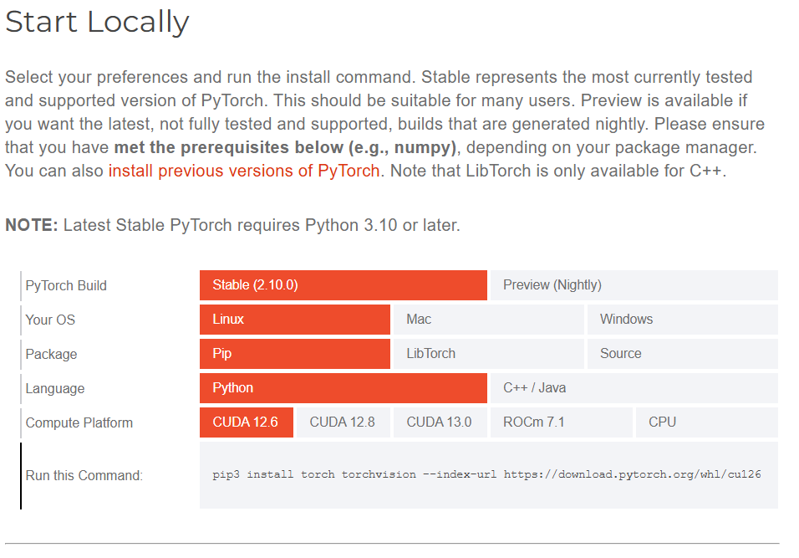
Task: Open install previous versions of PyTorch link
Action: (244, 171)
